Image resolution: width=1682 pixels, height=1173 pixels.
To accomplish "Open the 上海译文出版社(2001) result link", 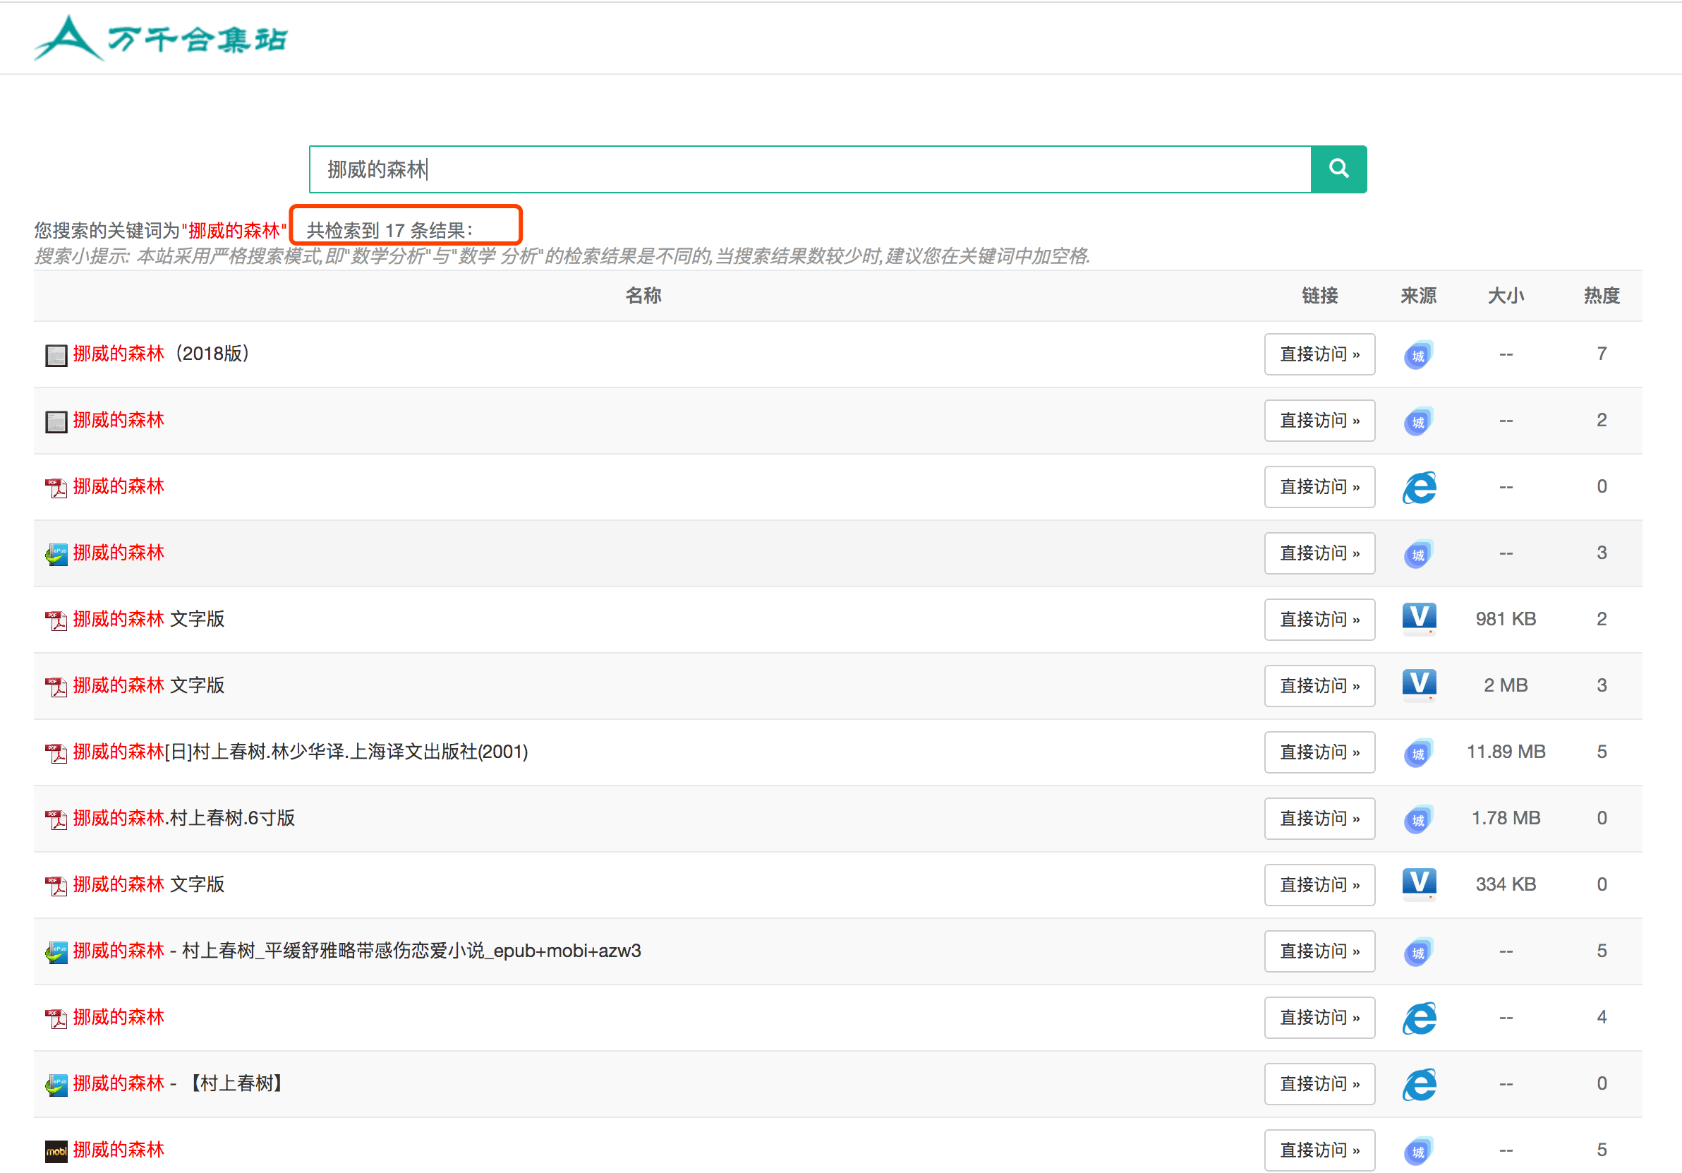I will click(301, 752).
